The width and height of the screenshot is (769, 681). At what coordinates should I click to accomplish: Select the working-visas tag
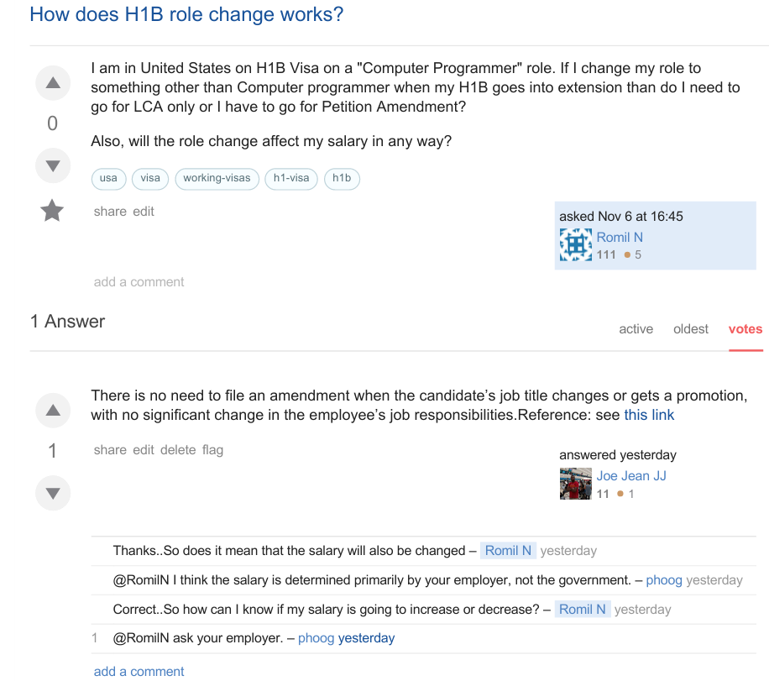click(x=217, y=178)
